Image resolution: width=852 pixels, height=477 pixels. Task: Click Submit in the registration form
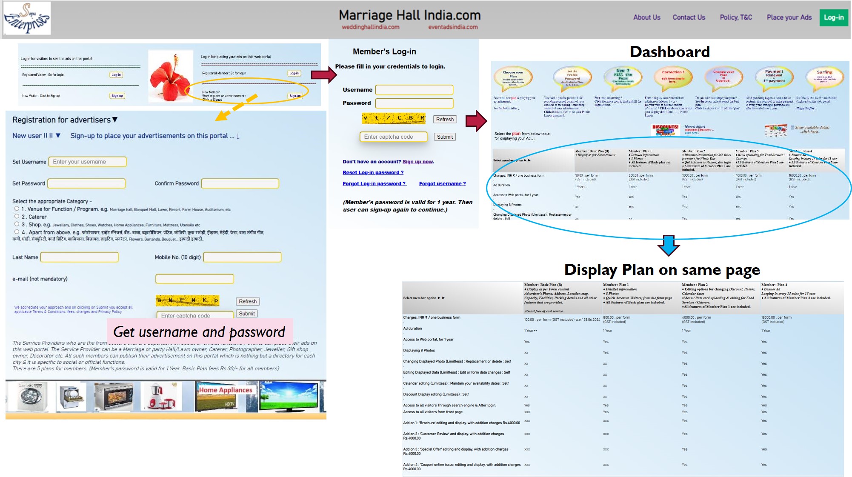(x=247, y=314)
